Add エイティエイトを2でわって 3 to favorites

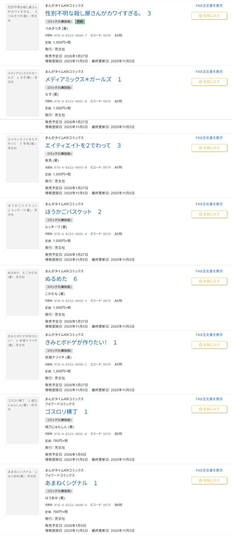pyautogui.click(x=209, y=148)
